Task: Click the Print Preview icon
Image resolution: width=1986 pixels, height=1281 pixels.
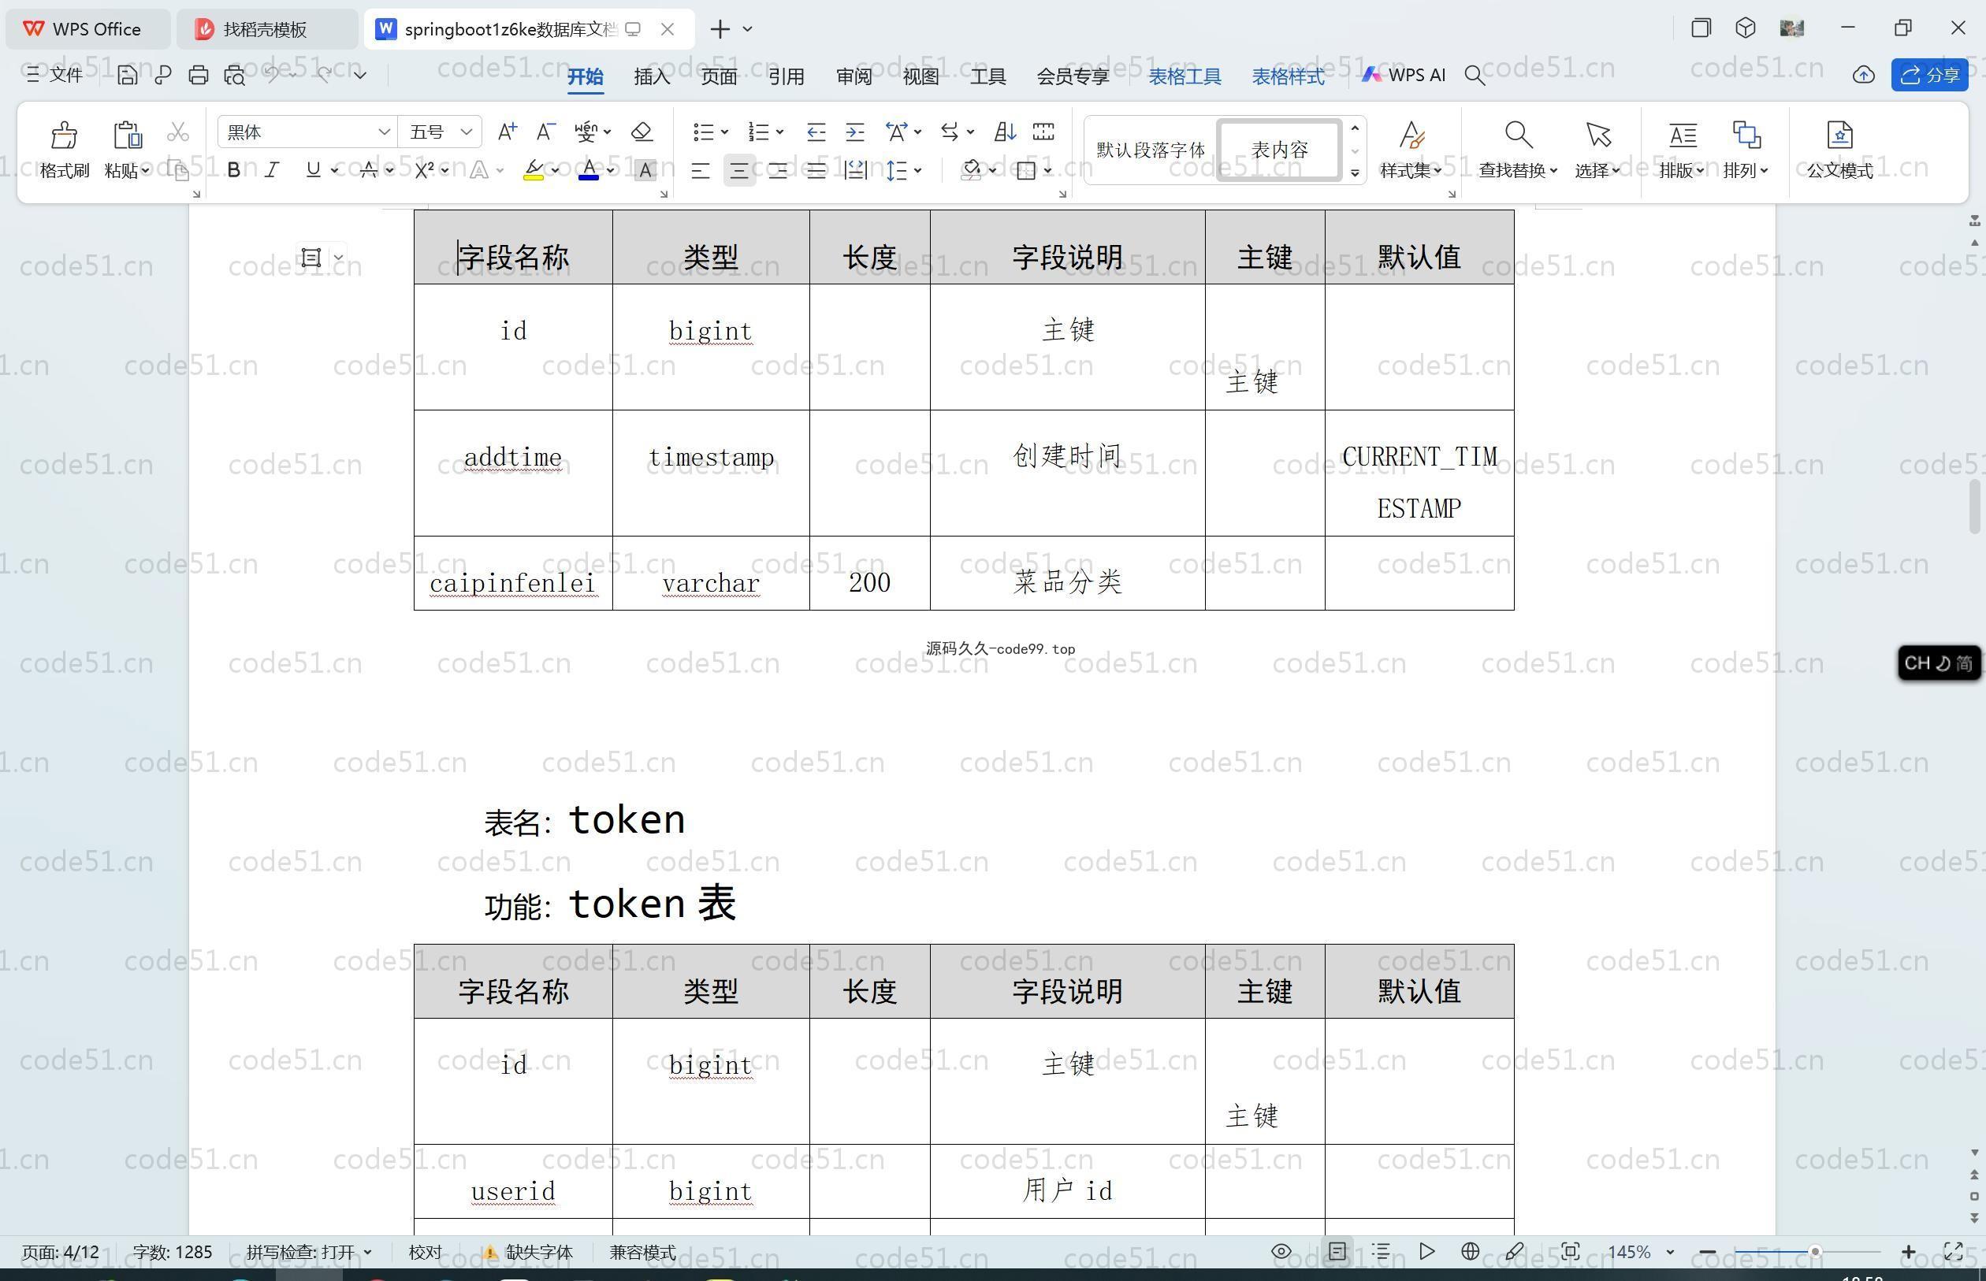Action: pos(235,75)
